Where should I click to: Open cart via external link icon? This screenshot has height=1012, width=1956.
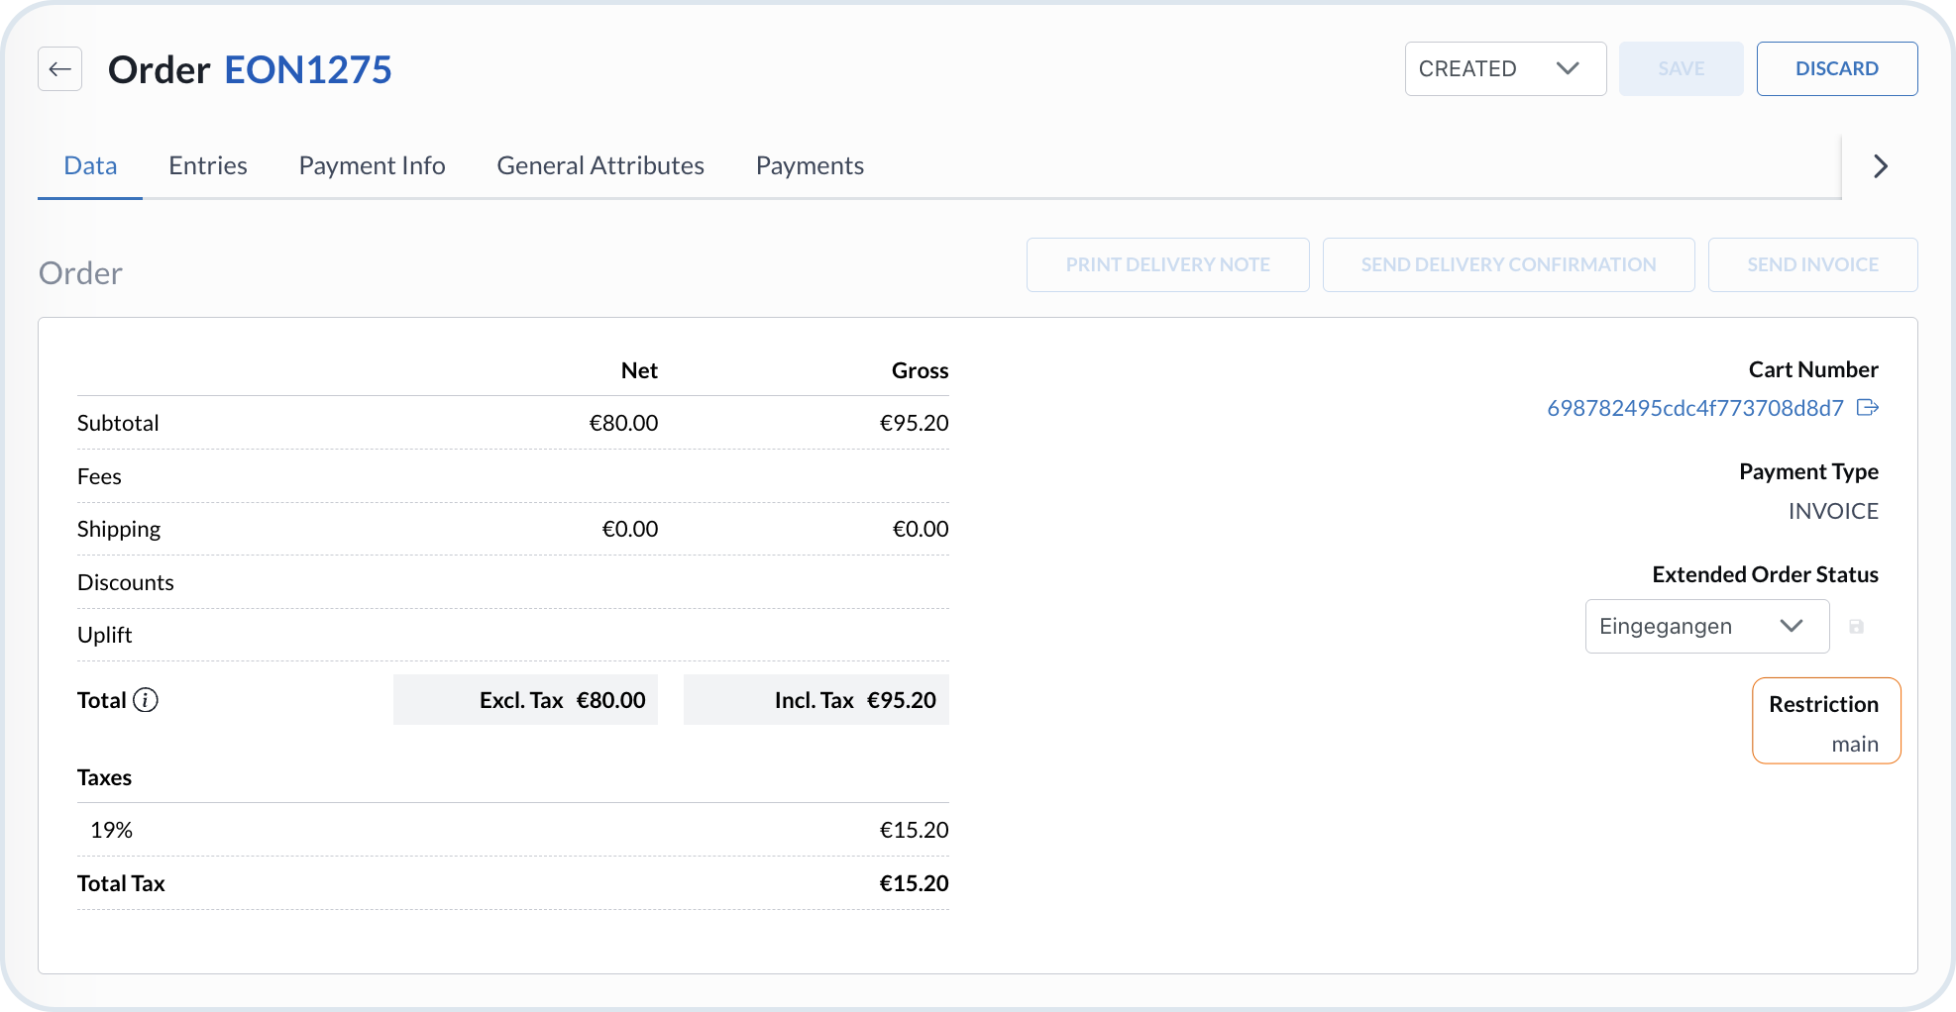(1868, 408)
